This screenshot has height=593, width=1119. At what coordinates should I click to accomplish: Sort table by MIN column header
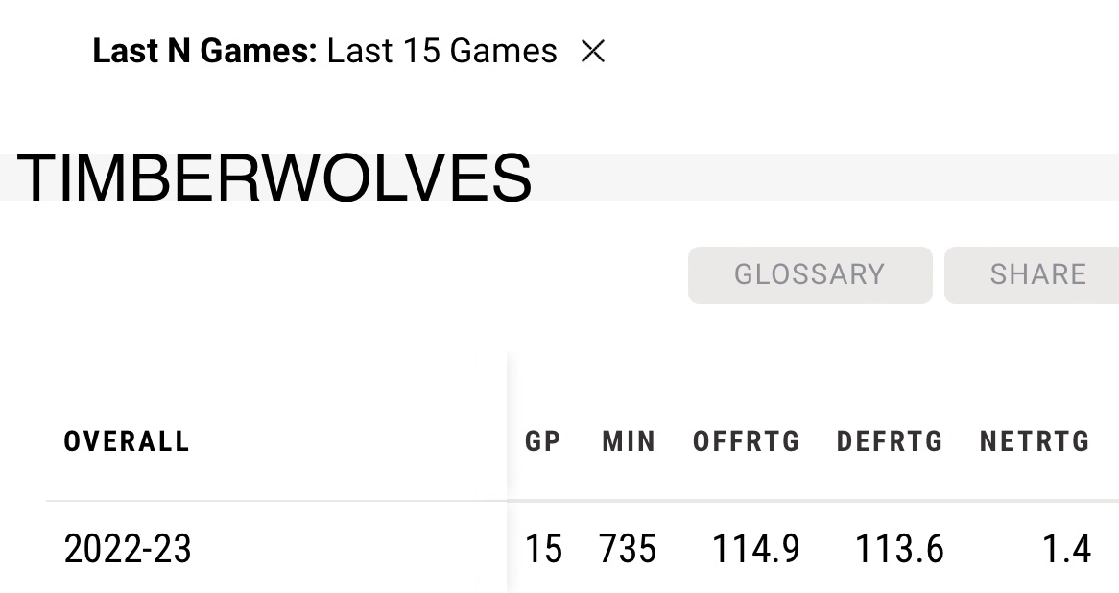(x=629, y=441)
